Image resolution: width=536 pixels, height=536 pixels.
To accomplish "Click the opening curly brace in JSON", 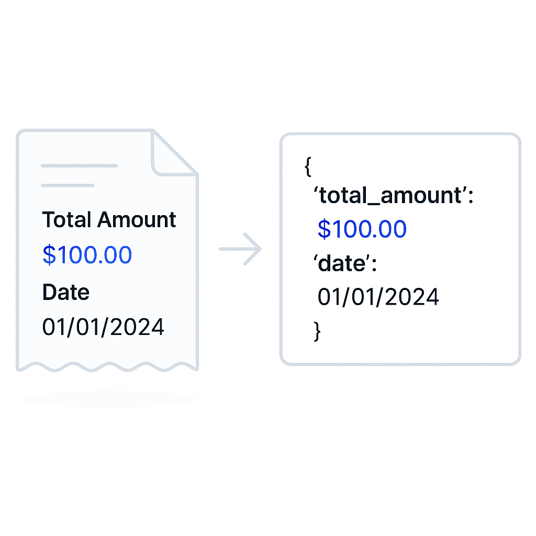I will [308, 166].
